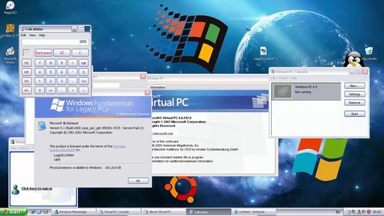The width and height of the screenshot is (384, 216).
Task: Click the calculator sqrt button
Action: click(x=84, y=63)
